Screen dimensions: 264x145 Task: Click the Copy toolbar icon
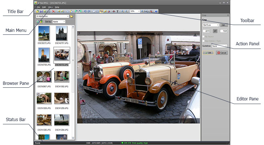(x=68, y=12)
